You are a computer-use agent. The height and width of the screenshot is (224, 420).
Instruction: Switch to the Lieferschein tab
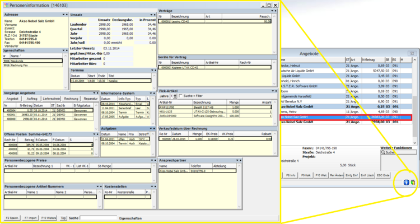tap(51, 99)
